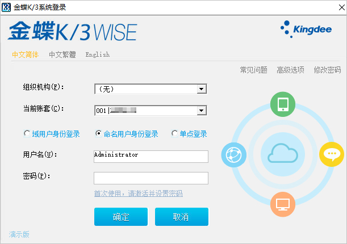
Task: Close the login dialog window
Action: [341, 7]
